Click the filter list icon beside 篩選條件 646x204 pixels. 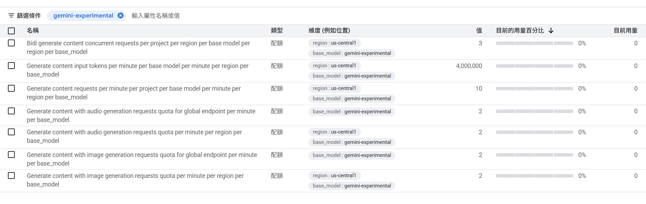coord(11,15)
